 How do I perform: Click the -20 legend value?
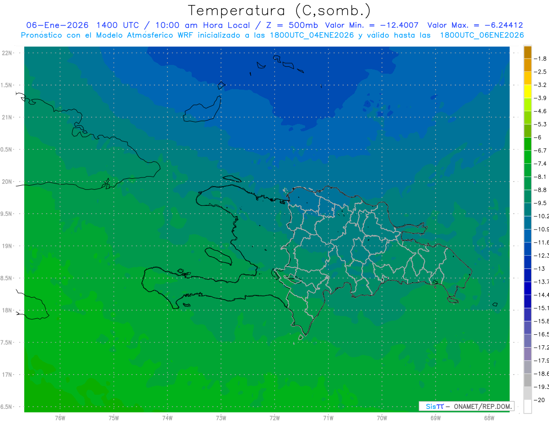[539, 400]
